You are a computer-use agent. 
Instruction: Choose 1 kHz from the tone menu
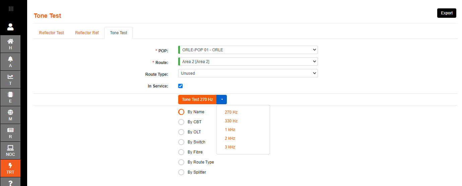pyautogui.click(x=230, y=130)
